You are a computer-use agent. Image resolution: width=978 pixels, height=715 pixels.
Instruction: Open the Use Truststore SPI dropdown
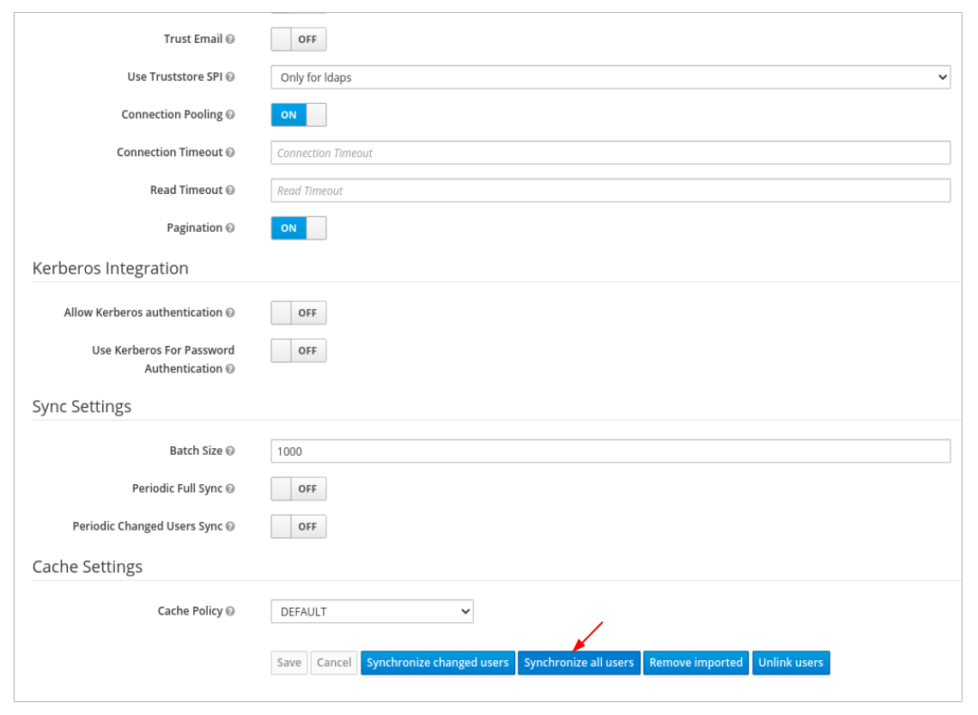click(610, 77)
